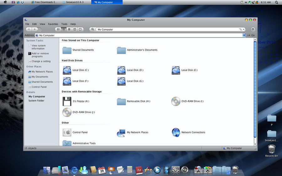Viewport: 282px width, 176px height.
Task: Select Local Disk (G:) drive
Action: 121,81
